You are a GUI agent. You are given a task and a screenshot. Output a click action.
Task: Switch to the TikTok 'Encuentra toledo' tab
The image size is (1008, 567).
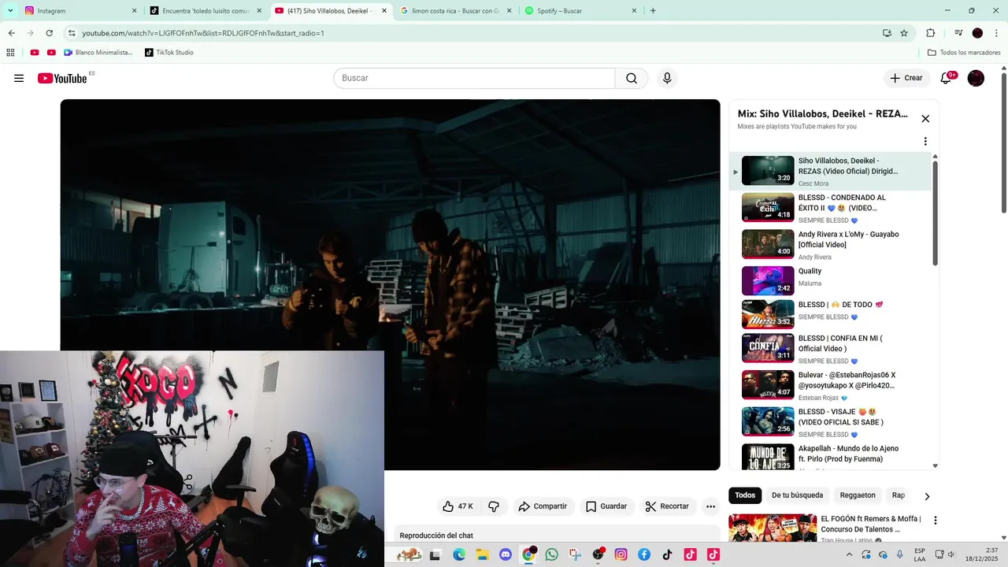click(x=206, y=11)
